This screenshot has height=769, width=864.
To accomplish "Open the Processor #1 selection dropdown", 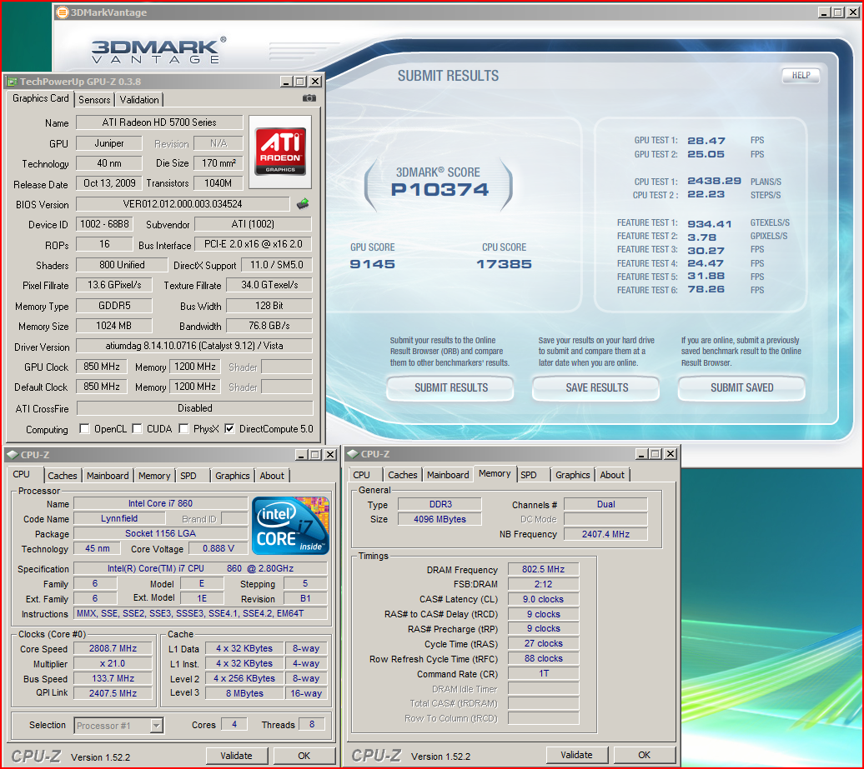I will click(157, 726).
